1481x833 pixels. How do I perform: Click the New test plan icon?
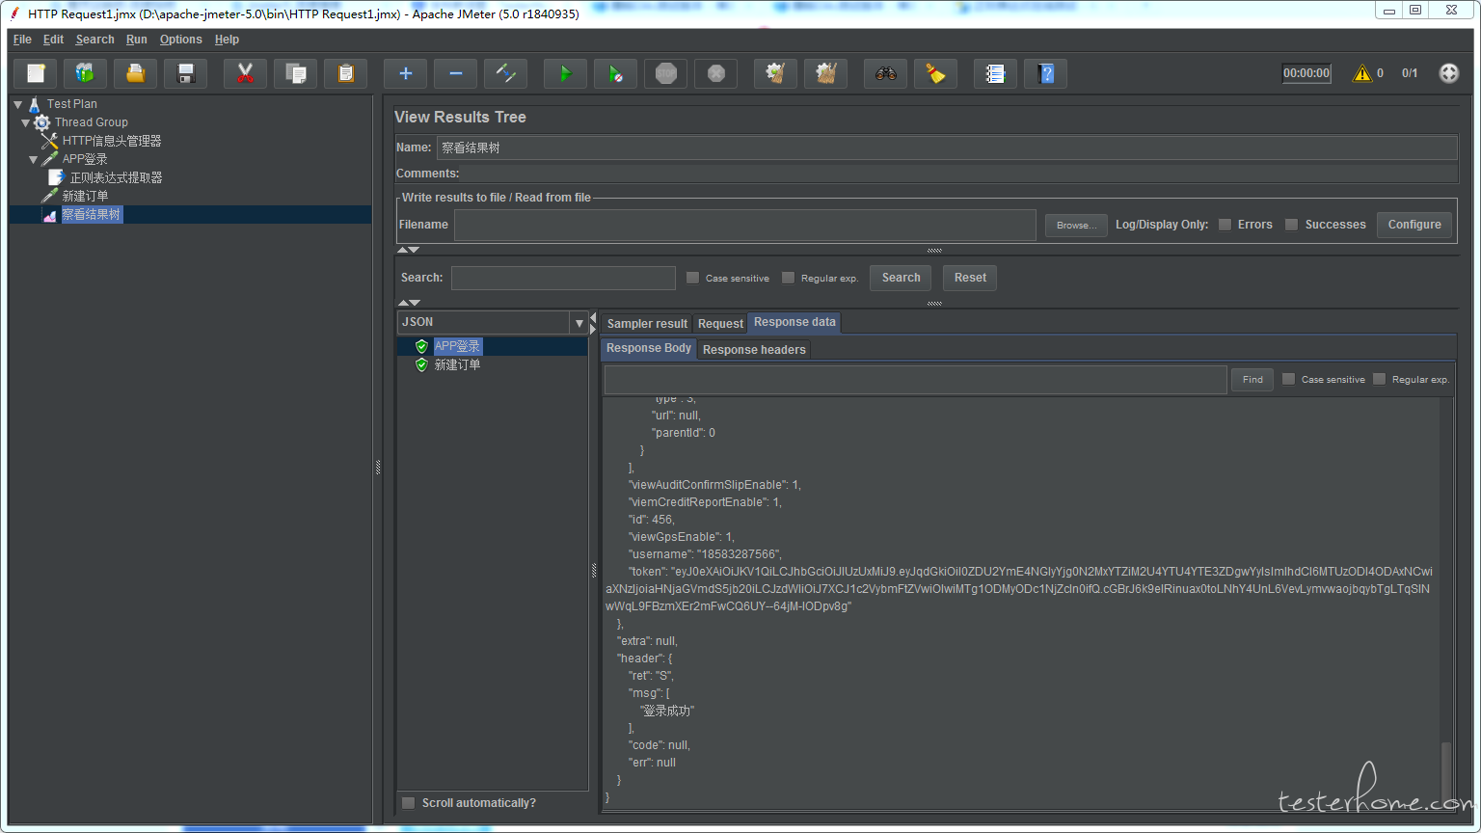[x=36, y=73]
